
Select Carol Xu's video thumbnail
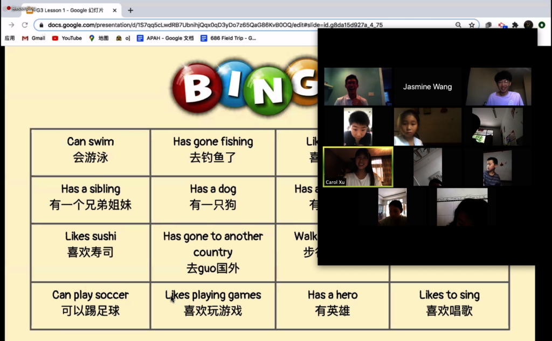point(357,166)
